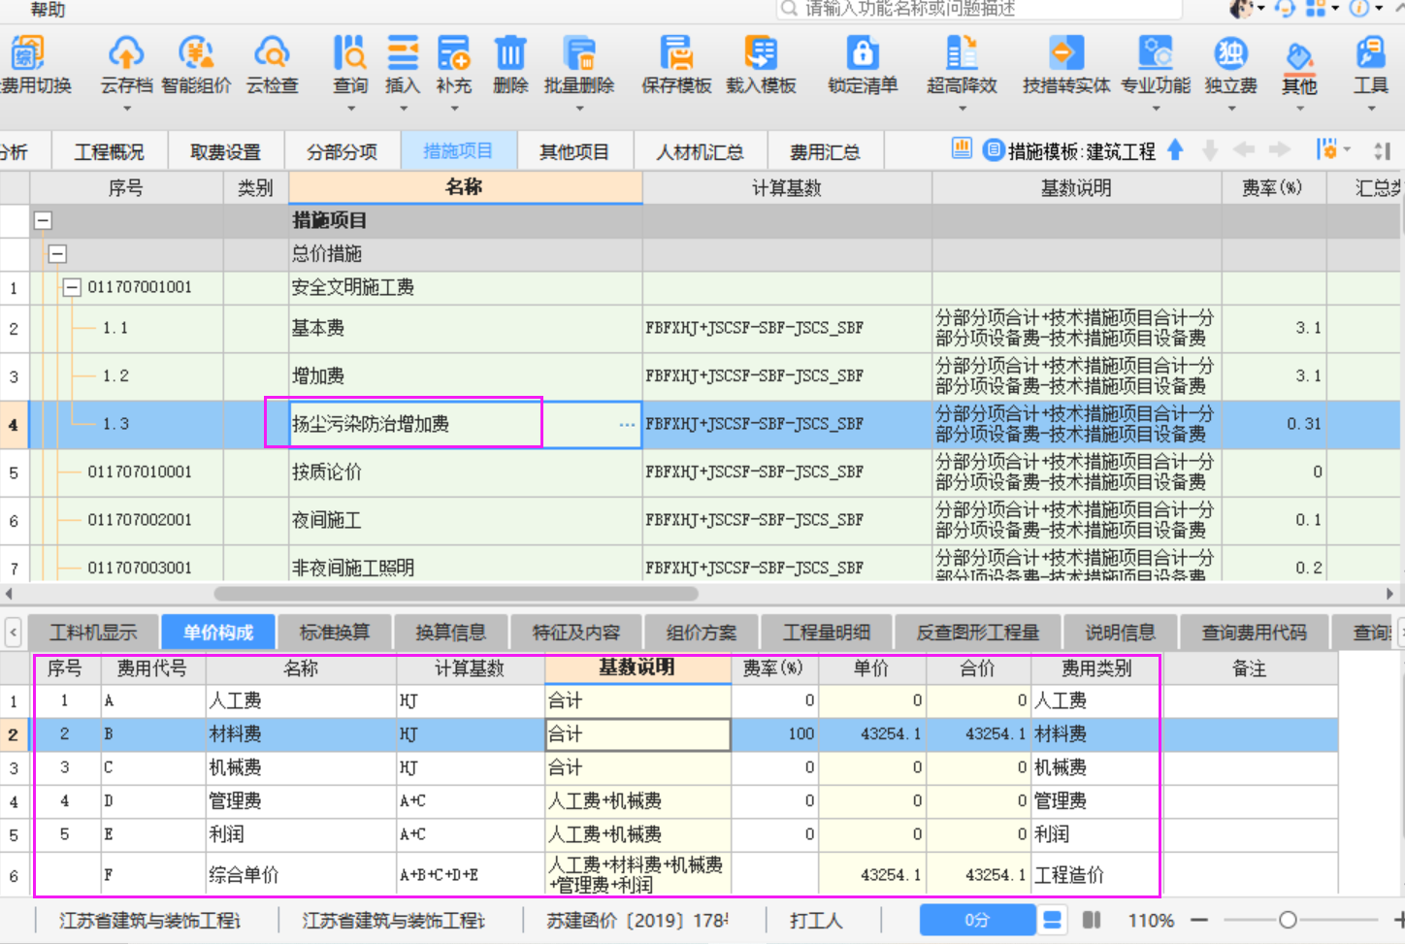This screenshot has height=944, width=1405.
Task: Expand the 专业功能 dropdown arrow
Action: coord(1156,108)
